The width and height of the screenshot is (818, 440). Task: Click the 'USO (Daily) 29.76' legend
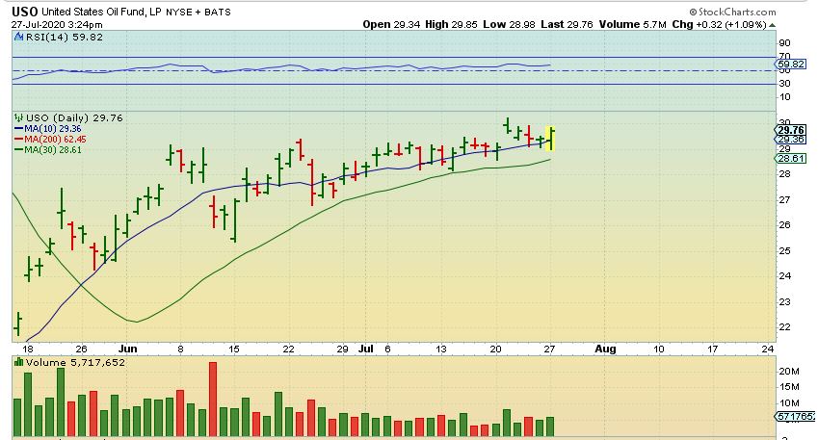coord(74,117)
